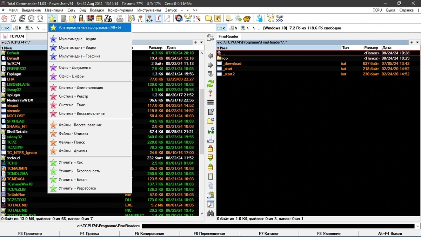Click the red paw print toolbar icon
The image size is (421, 237).
(x=4, y=18)
